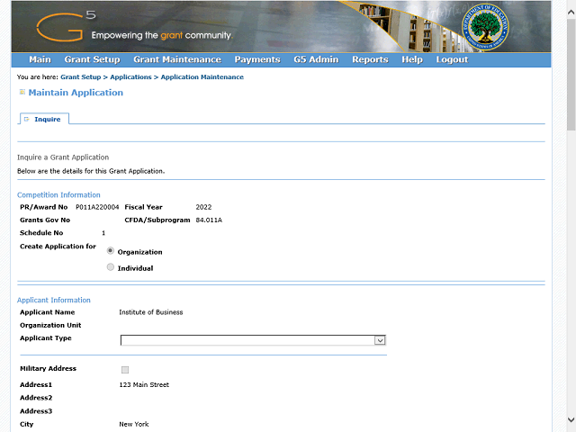Open the Grant Maintenance menu
This screenshot has height=432, width=576.
(x=176, y=60)
